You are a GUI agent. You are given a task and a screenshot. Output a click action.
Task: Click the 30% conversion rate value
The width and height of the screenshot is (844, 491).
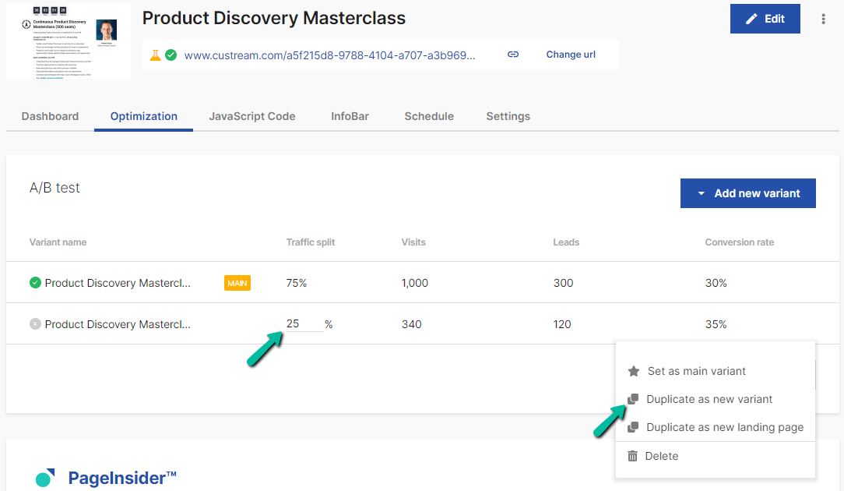(716, 283)
